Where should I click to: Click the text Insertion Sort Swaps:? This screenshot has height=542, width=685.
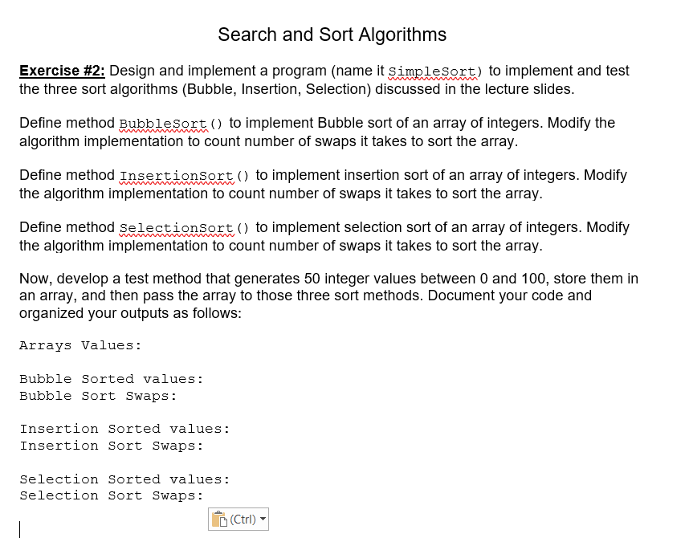coord(110,446)
